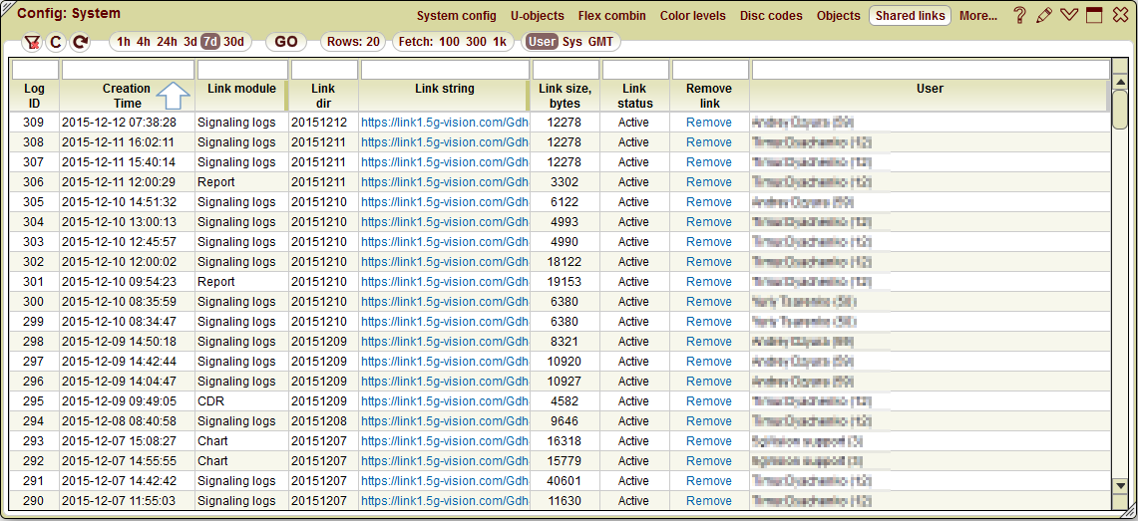This screenshot has height=521, width=1138.
Task: Expand the More... menu
Action: [978, 16]
